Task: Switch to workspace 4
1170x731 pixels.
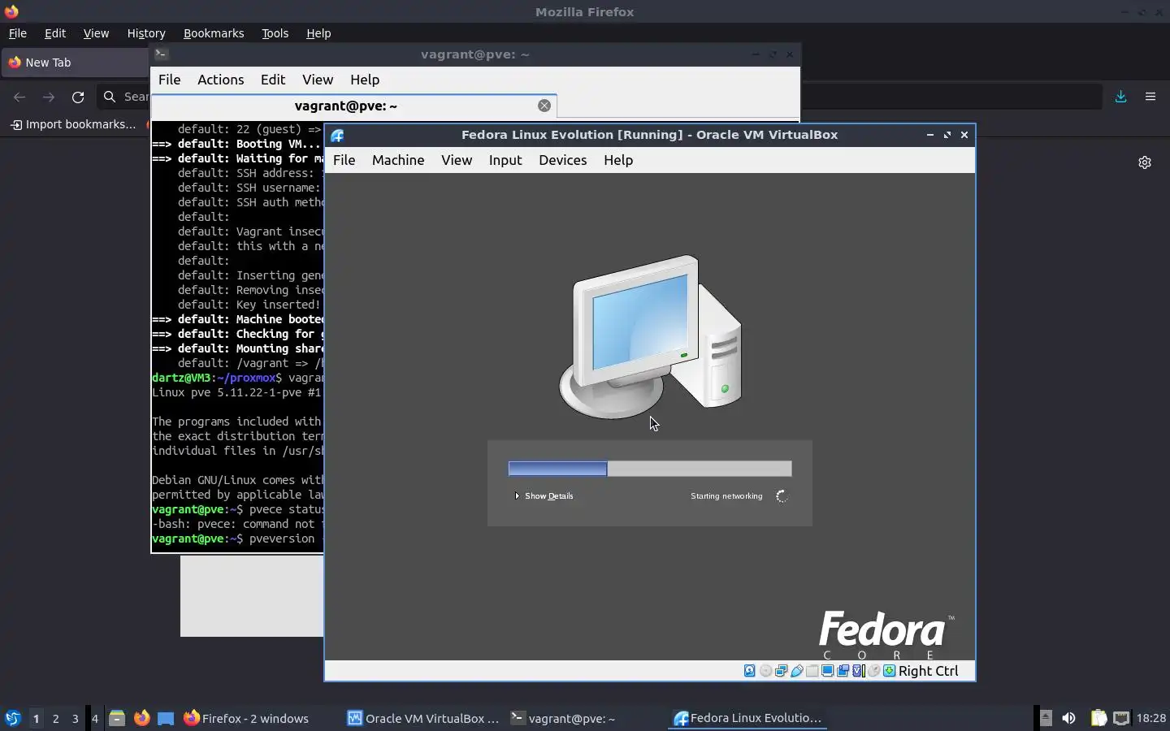Action: click(x=94, y=718)
